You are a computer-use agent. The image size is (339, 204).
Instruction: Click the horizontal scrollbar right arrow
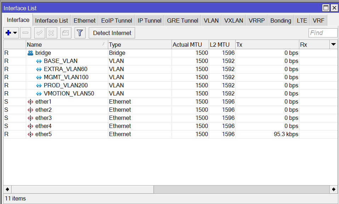point(334,189)
